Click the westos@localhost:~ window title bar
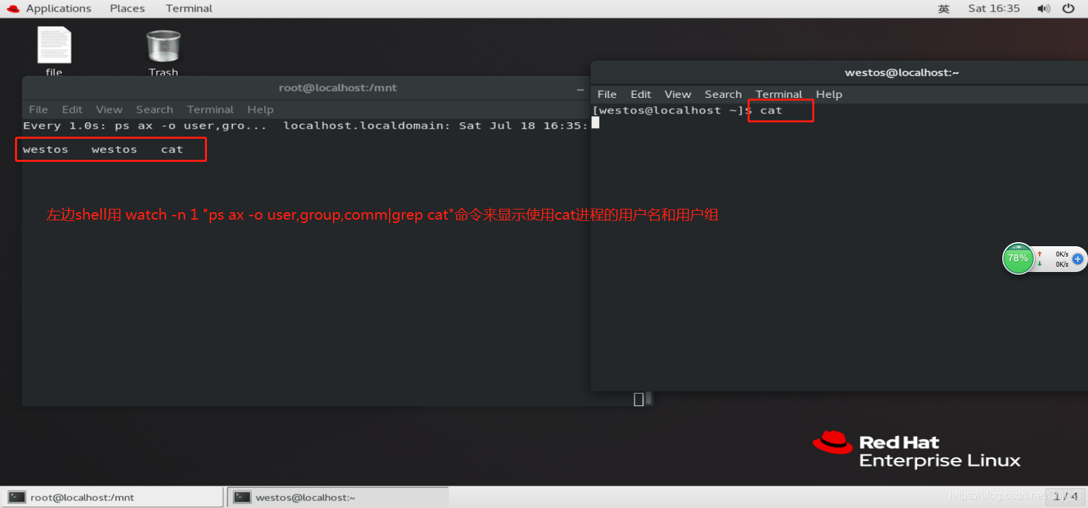 901,73
